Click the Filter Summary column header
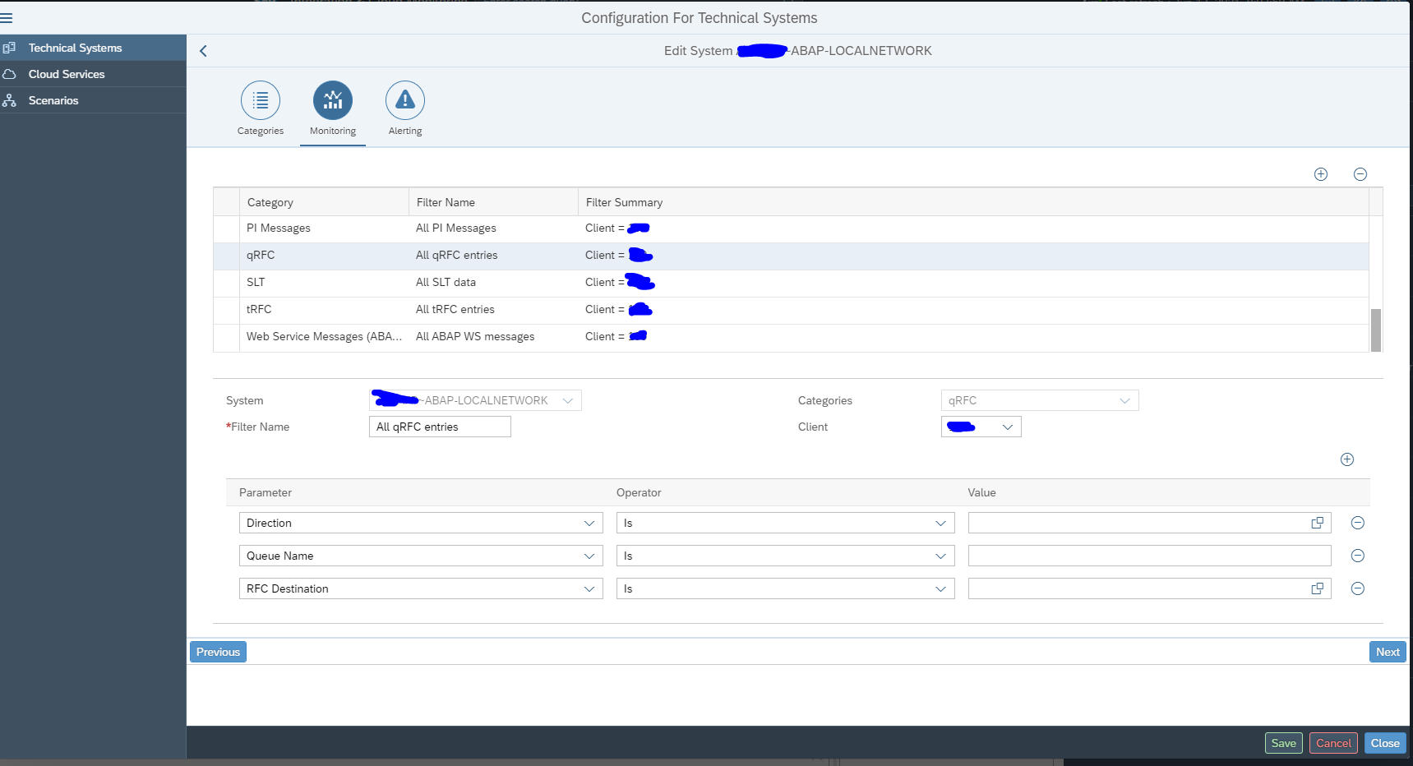The image size is (1413, 766). pos(973,202)
